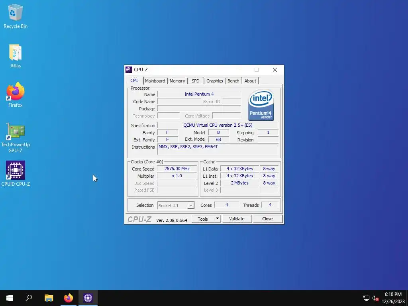Image resolution: width=408 pixels, height=306 pixels.
Task: Open the taskbar clock showing 6:10 PM
Action: pyautogui.click(x=393, y=298)
